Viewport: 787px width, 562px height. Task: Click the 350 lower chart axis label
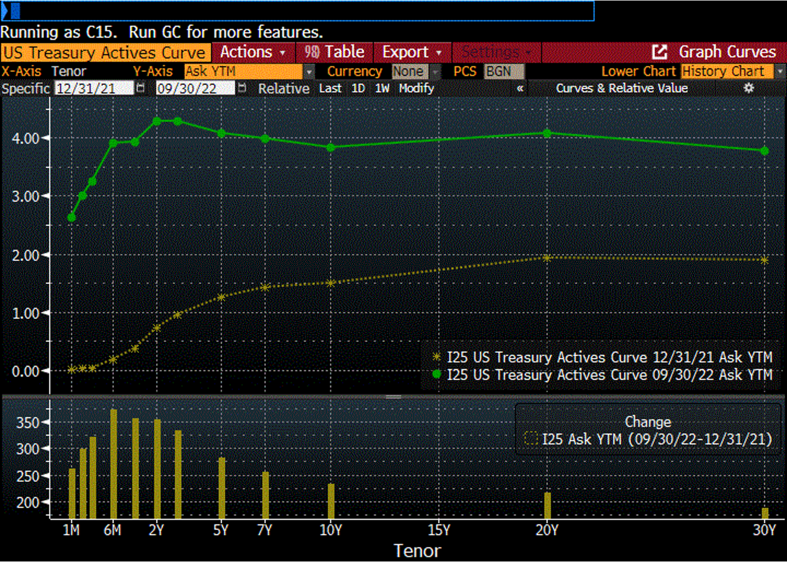coord(28,423)
